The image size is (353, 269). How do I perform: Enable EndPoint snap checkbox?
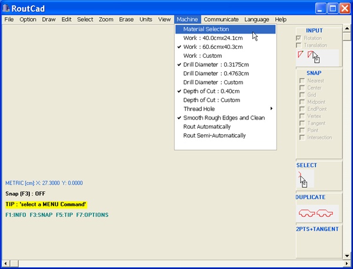[302, 109]
